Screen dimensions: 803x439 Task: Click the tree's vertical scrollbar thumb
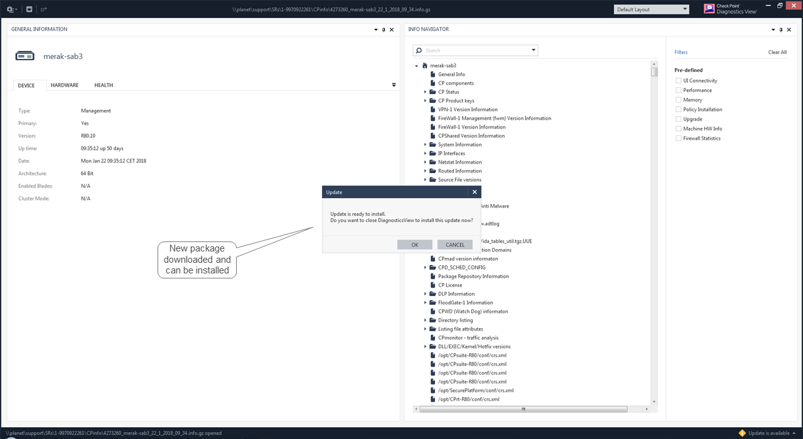654,71
